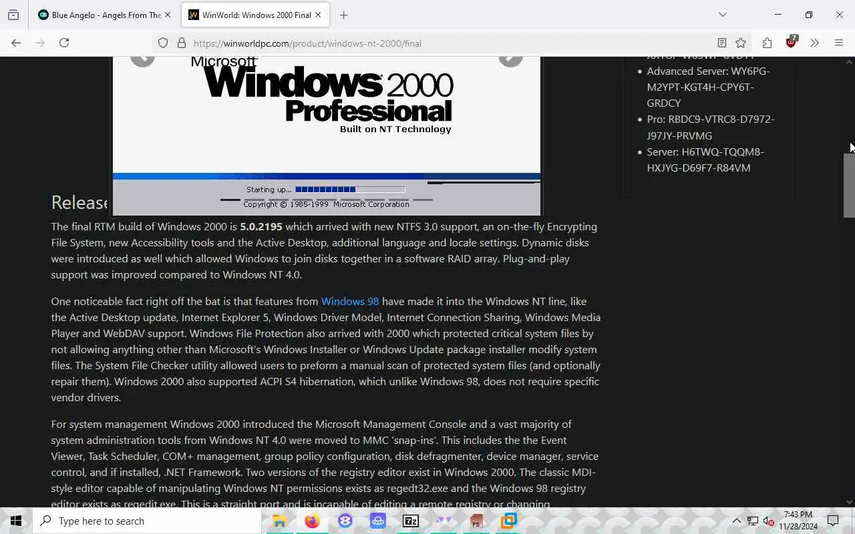Click the page vertical scrollbar thumb
The width and height of the screenshot is (855, 534).
click(x=849, y=185)
